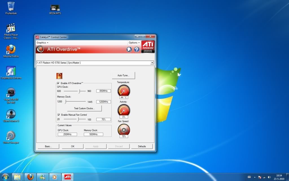Click ATI Catalyst taskbar button
The image size is (289, 181).
[x=67, y=177]
